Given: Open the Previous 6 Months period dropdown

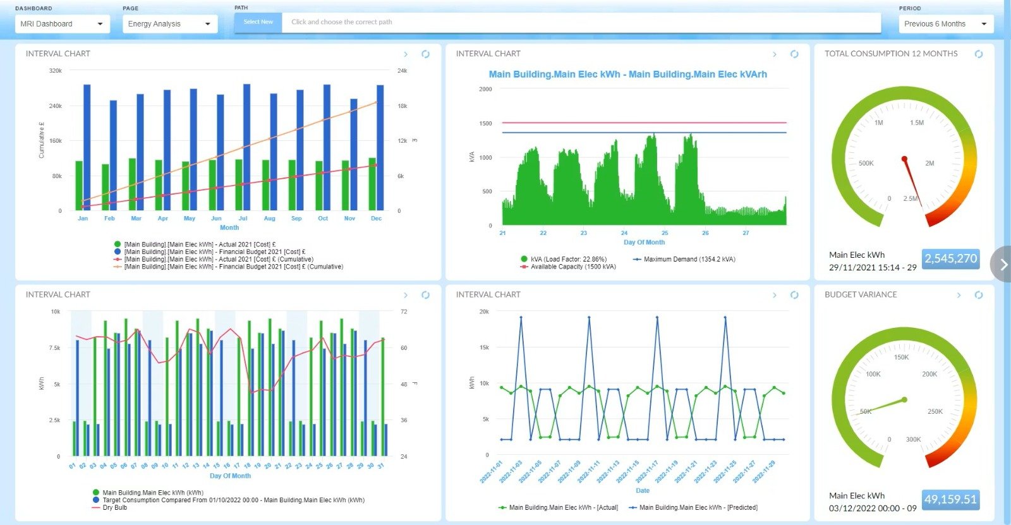Looking at the screenshot, I should click(945, 24).
